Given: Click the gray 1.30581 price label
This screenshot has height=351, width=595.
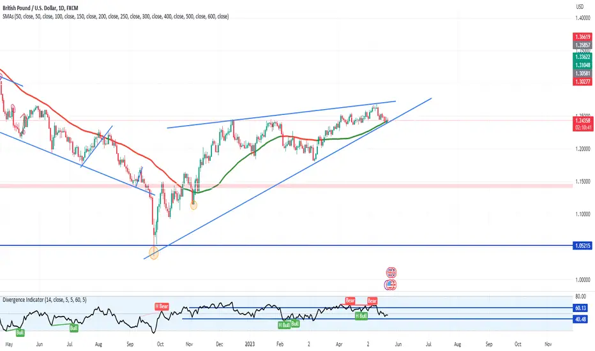Looking at the screenshot, I should [582, 73].
